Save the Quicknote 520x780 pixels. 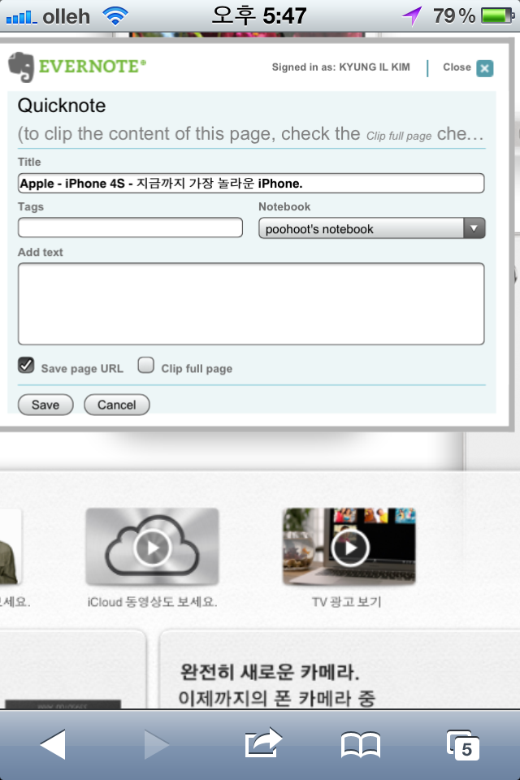(x=45, y=405)
